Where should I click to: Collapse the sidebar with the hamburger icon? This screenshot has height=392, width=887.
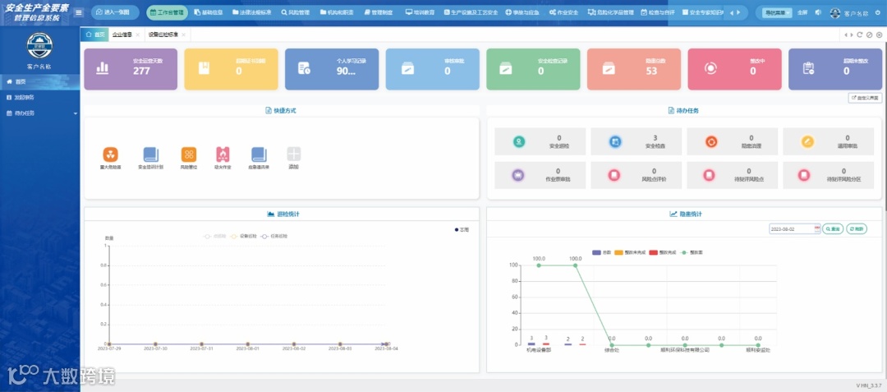click(x=79, y=12)
